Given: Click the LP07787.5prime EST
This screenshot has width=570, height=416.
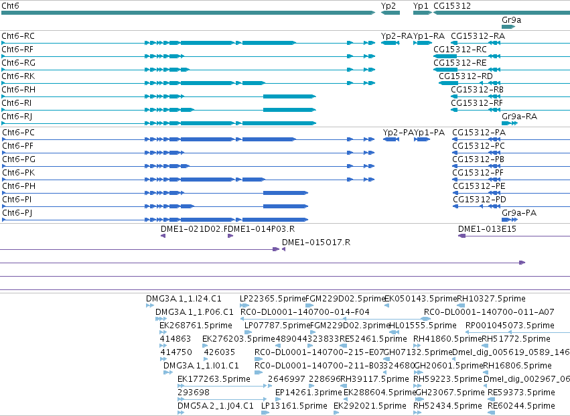Looking at the screenshot, I should point(277,326).
